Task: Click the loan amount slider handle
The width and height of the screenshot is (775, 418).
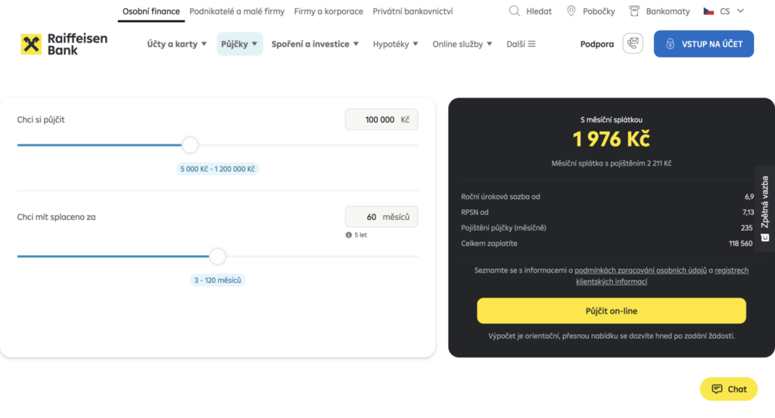Action: 190,145
